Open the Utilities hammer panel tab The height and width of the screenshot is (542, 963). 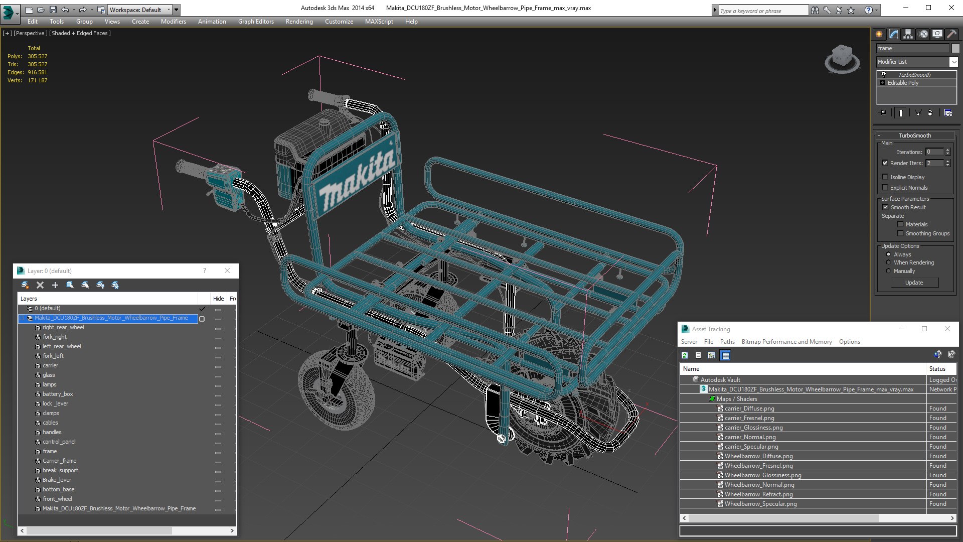click(x=951, y=34)
